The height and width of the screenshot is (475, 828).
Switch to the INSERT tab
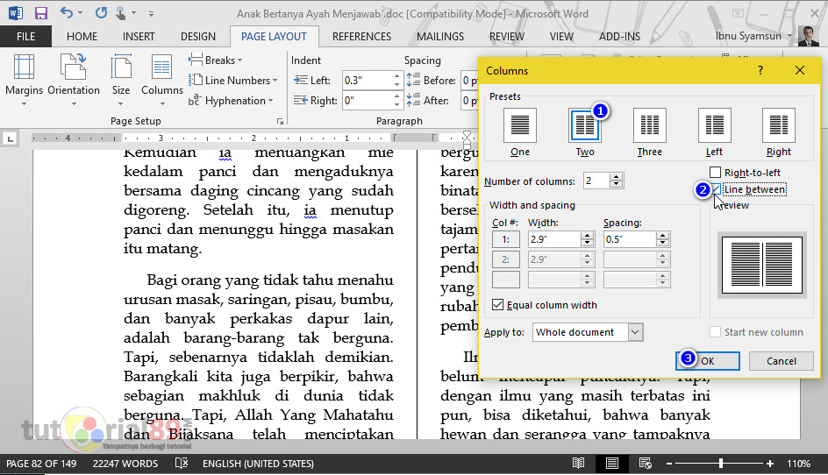(139, 37)
